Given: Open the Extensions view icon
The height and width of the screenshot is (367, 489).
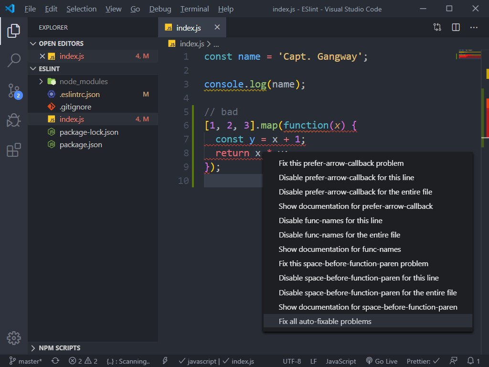Looking at the screenshot, I should pyautogui.click(x=14, y=150).
